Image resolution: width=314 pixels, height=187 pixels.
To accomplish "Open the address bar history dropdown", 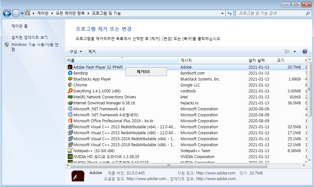I will pyautogui.click(x=222, y=14).
